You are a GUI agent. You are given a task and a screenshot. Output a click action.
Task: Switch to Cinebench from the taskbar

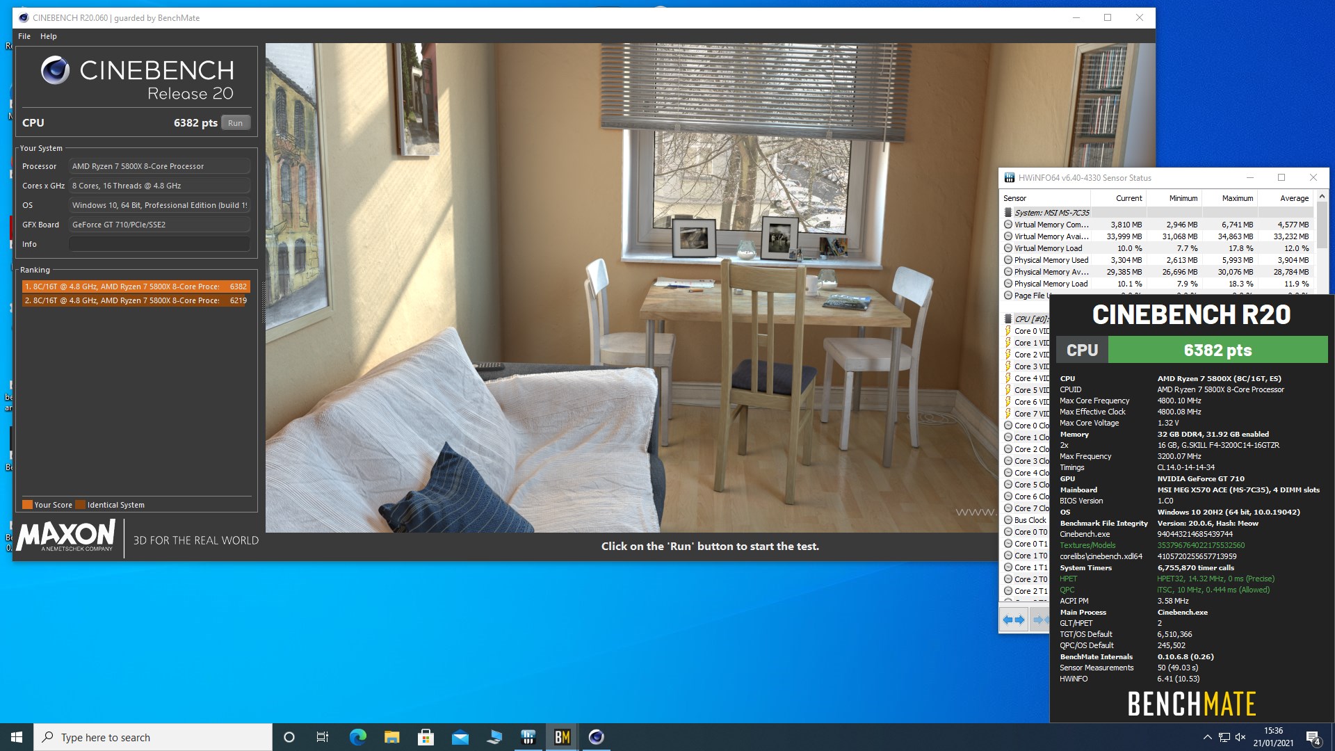click(x=596, y=737)
